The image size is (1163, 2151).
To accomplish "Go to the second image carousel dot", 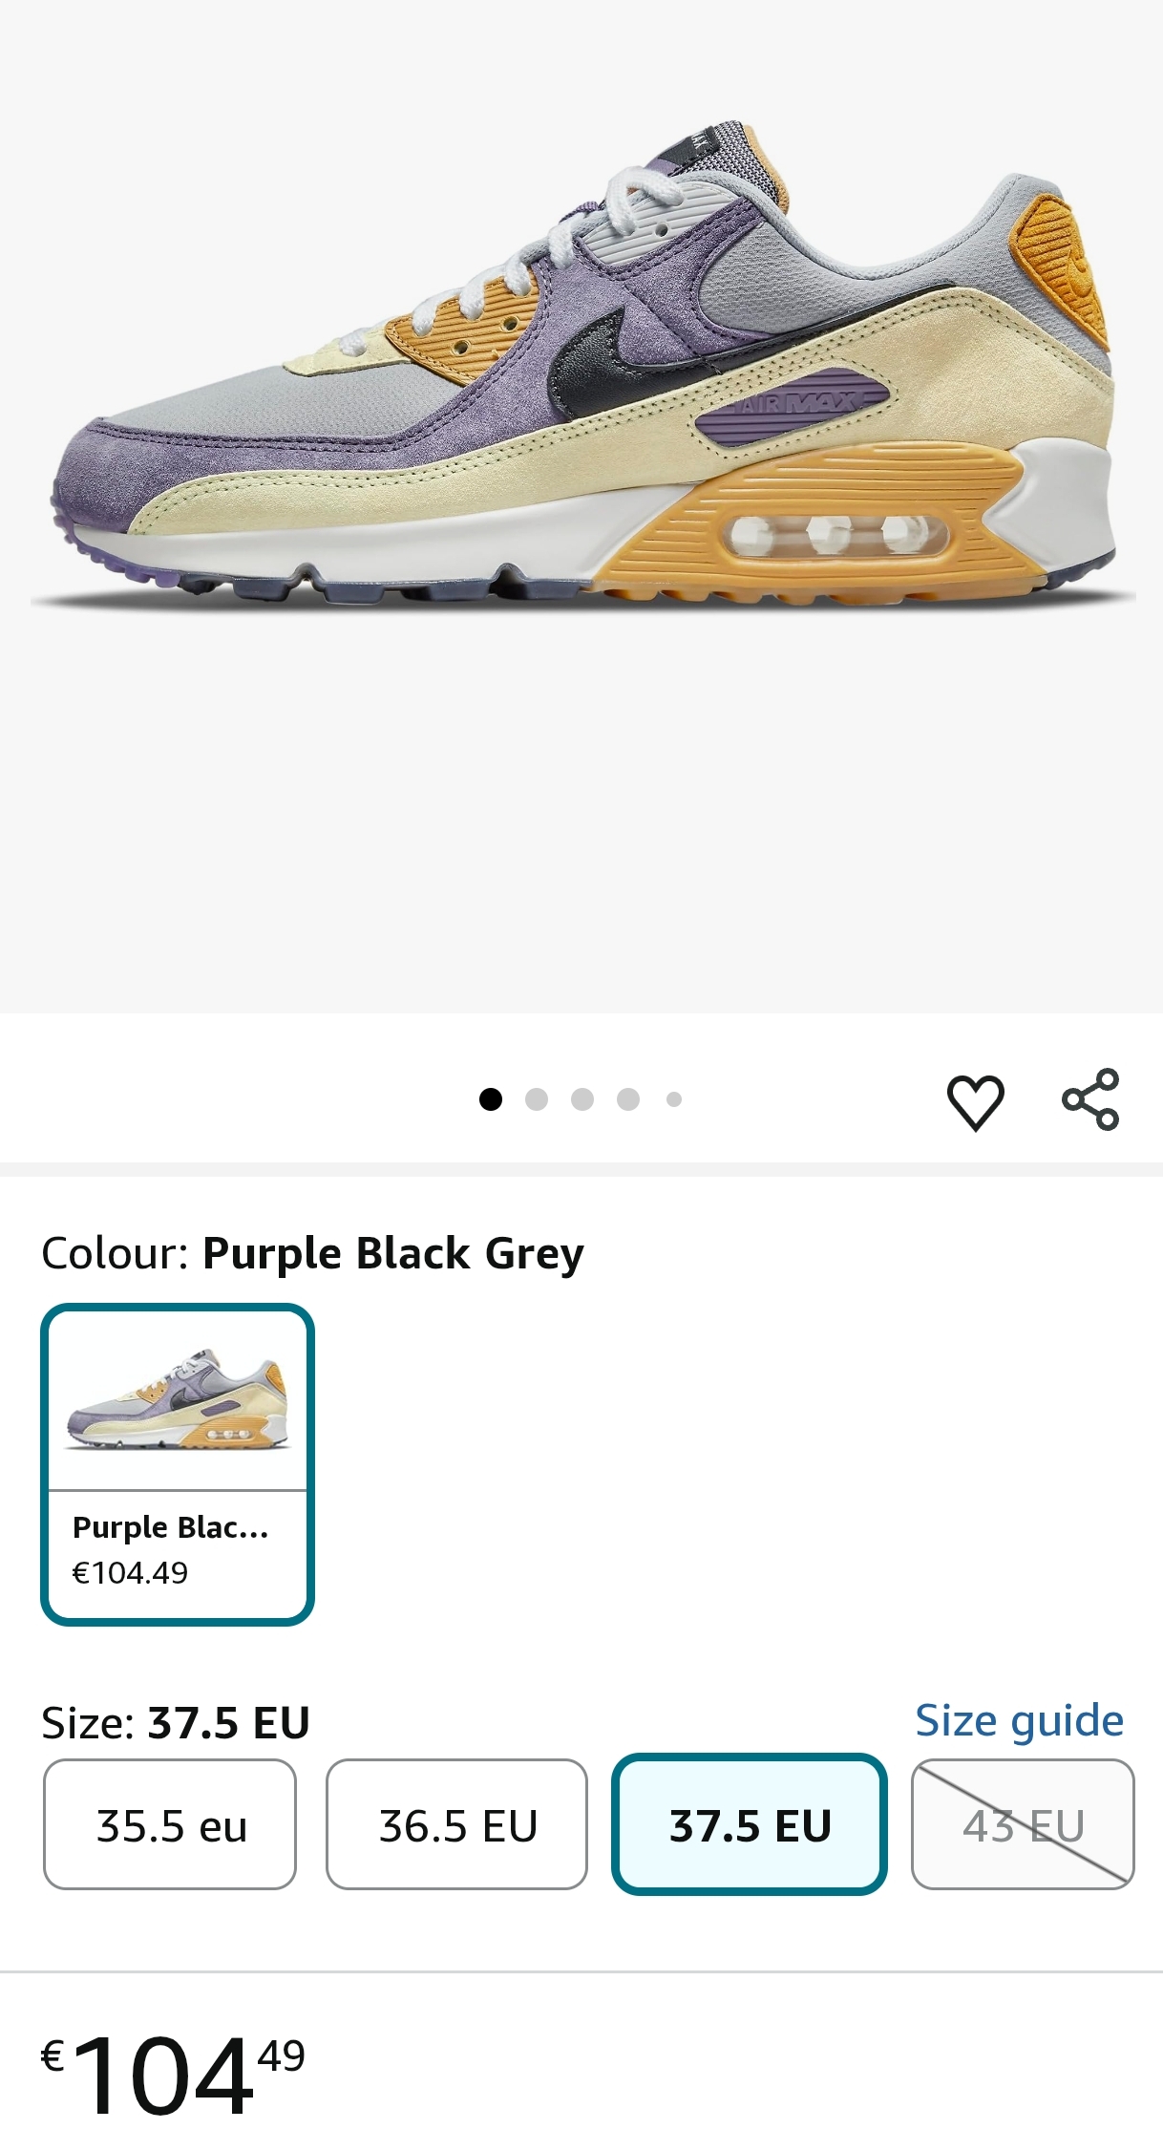I will (537, 1099).
